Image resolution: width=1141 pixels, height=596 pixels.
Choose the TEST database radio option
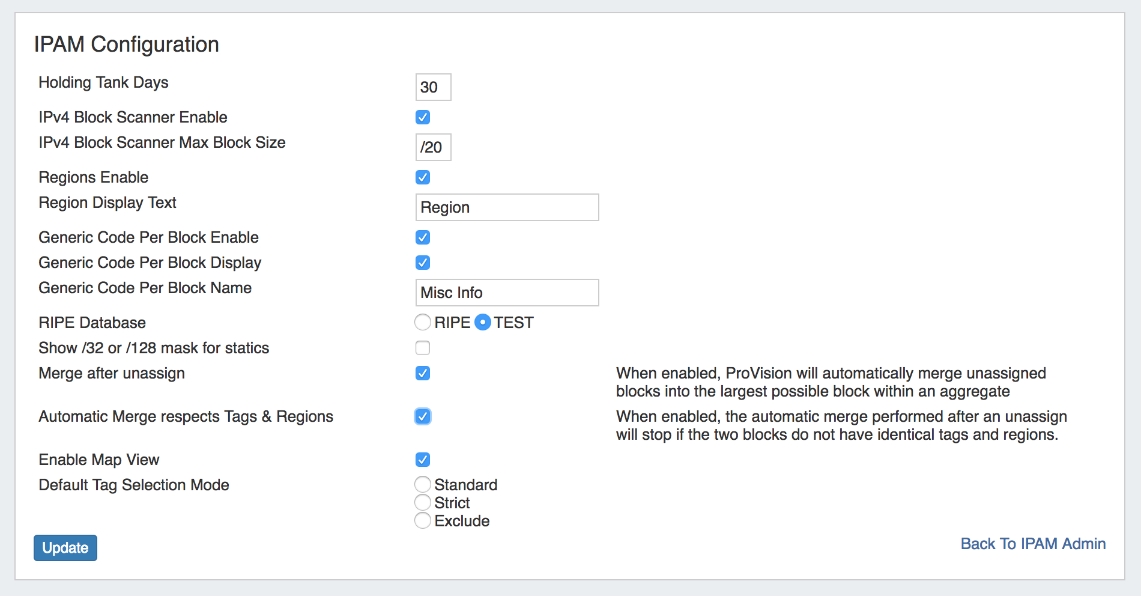[x=483, y=323]
